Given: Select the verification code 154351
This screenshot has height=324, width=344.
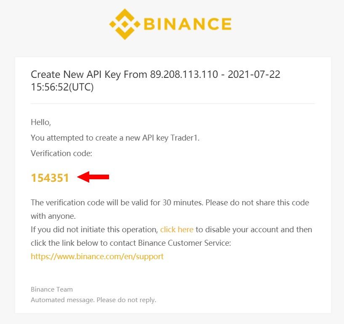Looking at the screenshot, I should (x=50, y=178).
